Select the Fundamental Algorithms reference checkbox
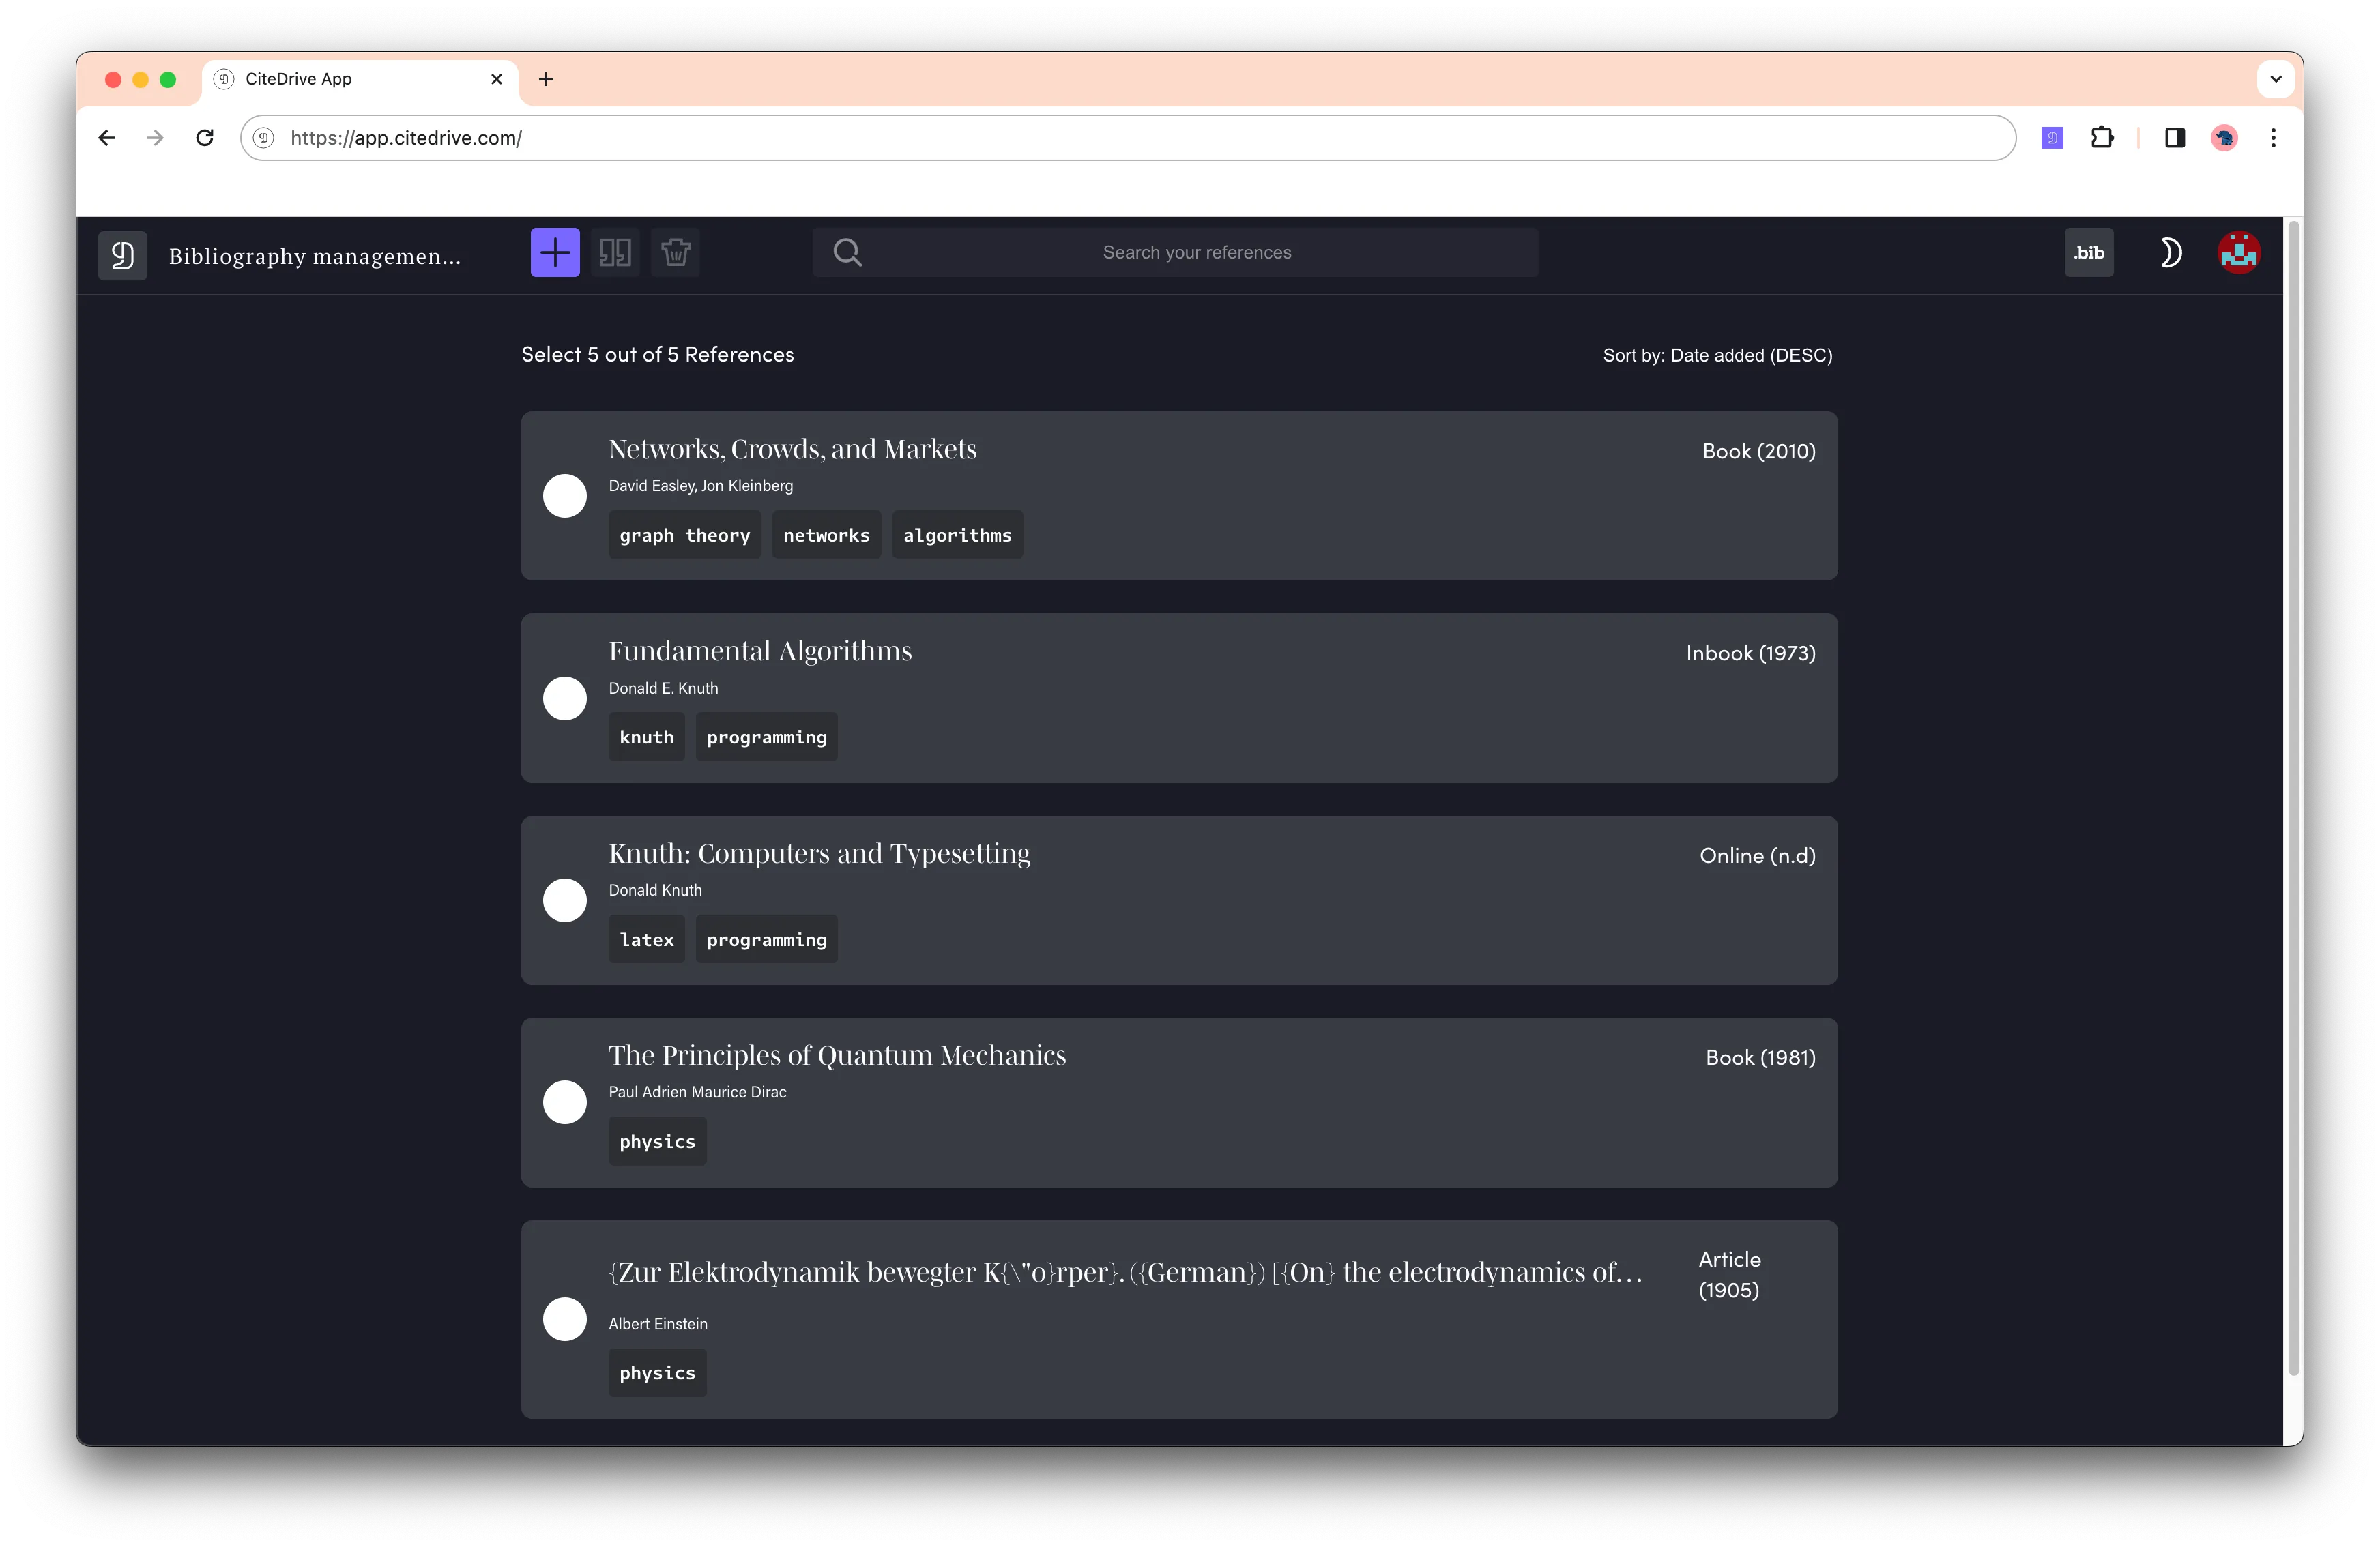The width and height of the screenshot is (2380, 1547). tap(565, 698)
